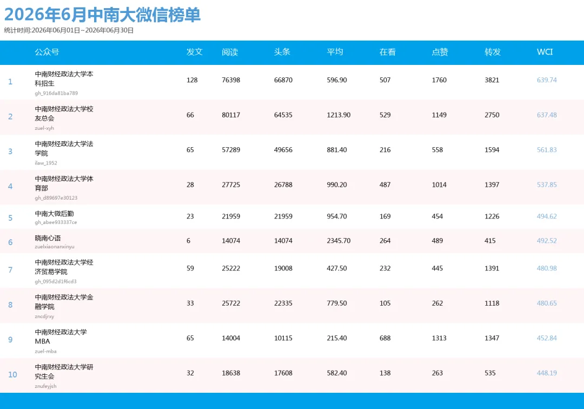Click account ID zuel-mba
Image resolution: width=584 pixels, height=409 pixels.
pyautogui.click(x=45, y=351)
